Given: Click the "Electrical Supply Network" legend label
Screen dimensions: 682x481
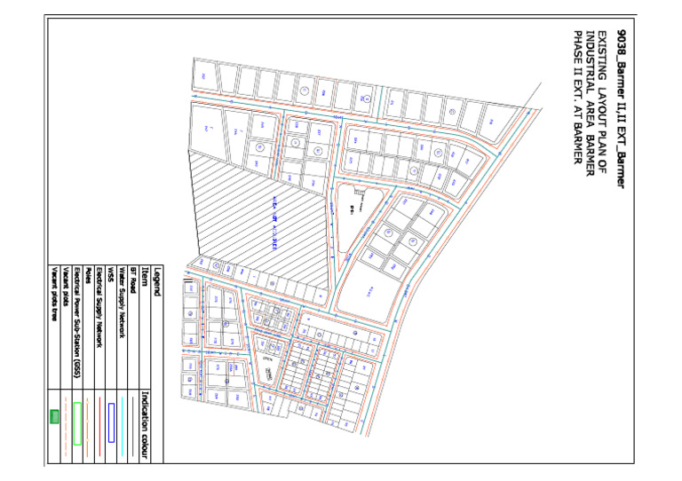Looking at the screenshot, I should click(99, 308).
